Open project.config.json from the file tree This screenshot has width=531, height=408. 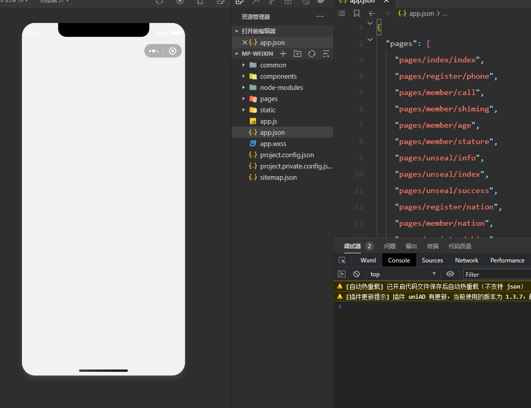pos(287,155)
